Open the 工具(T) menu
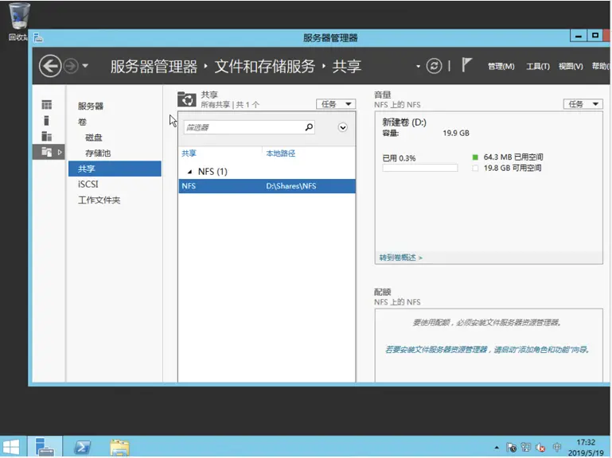 [x=537, y=66]
